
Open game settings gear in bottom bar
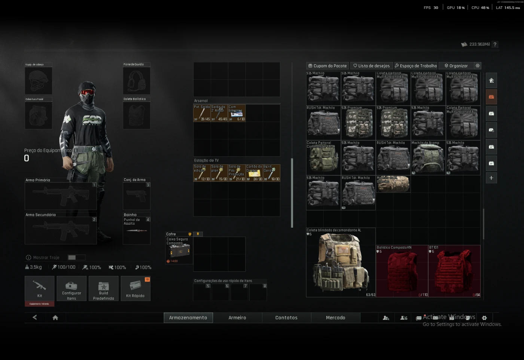point(484,318)
